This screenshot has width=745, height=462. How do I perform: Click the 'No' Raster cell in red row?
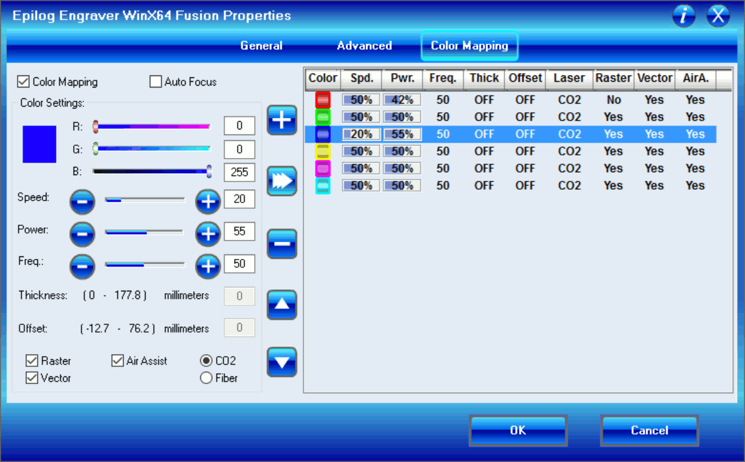pos(614,100)
